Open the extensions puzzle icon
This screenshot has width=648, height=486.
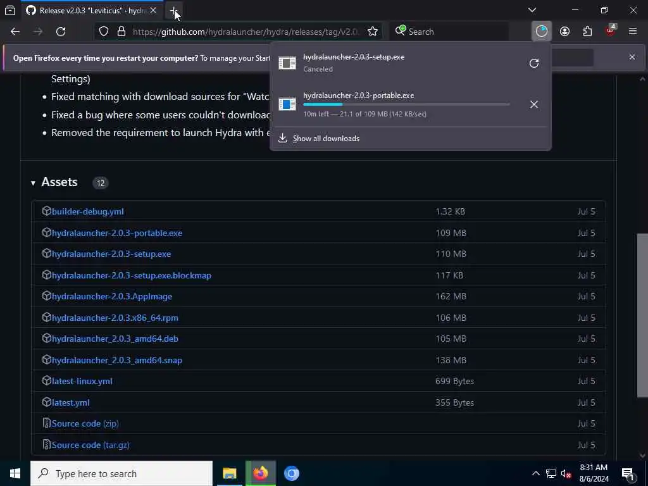click(x=587, y=32)
